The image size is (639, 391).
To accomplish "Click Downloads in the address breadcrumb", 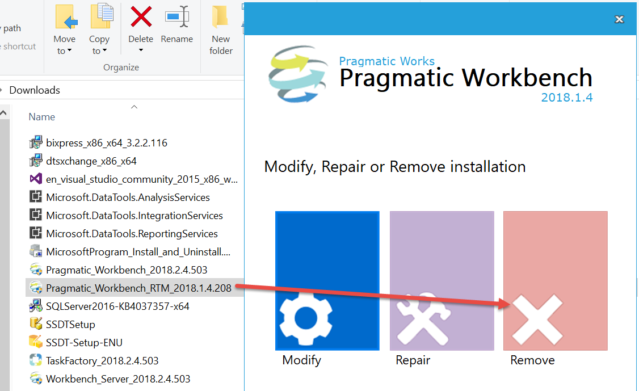I will click(35, 90).
